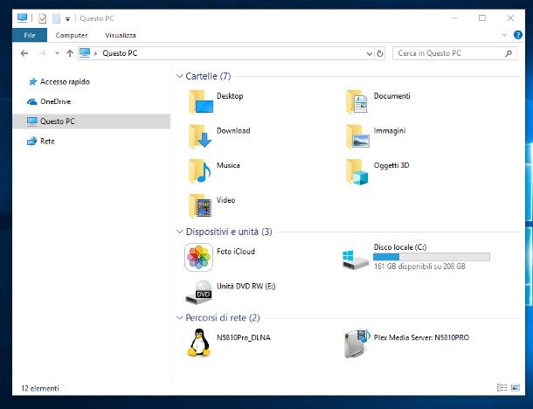The image size is (533, 409).
Task: Select the Unità DVD RW (E:) icon
Action: [199, 292]
